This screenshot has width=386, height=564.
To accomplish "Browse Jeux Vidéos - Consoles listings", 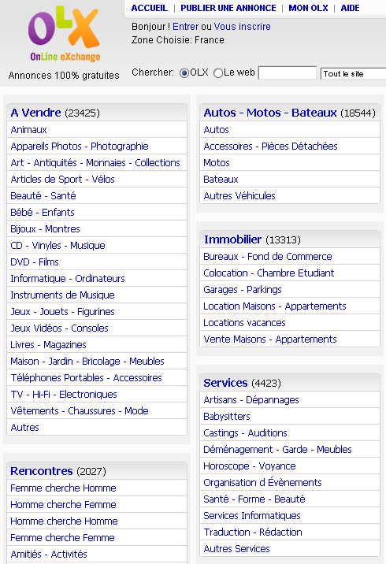I will [x=59, y=328].
